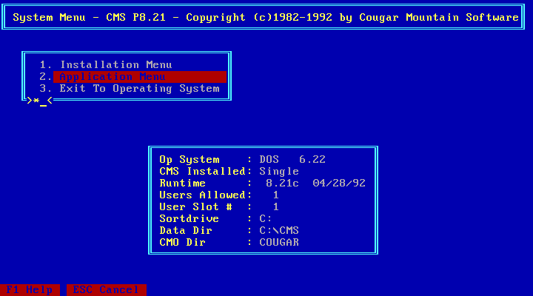Click the Runtime label
The height and width of the screenshot is (296, 533).
pos(183,184)
